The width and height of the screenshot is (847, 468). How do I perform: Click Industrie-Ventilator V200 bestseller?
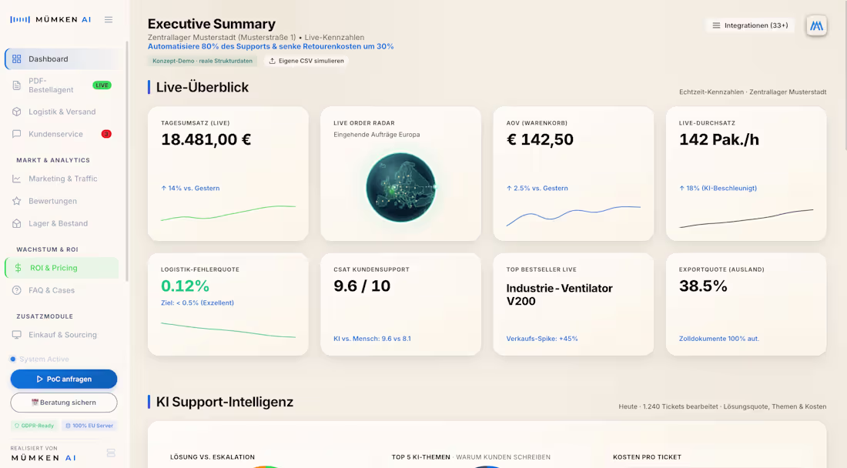(559, 295)
